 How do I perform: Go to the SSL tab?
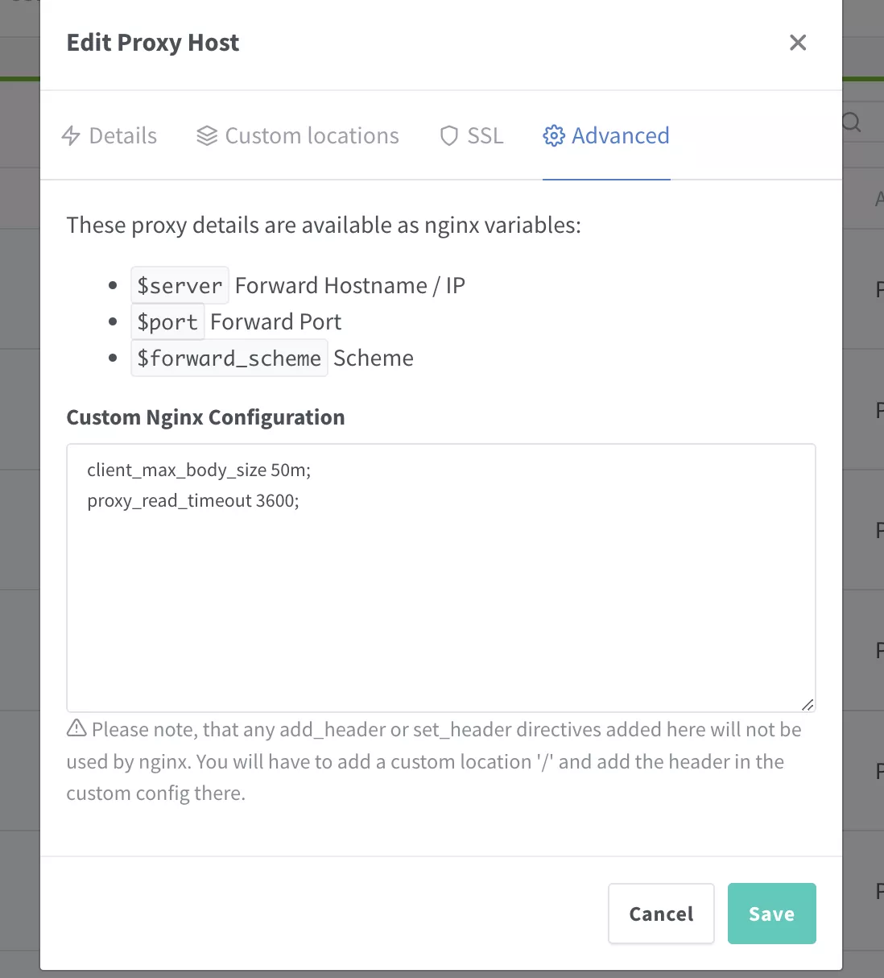click(x=485, y=136)
